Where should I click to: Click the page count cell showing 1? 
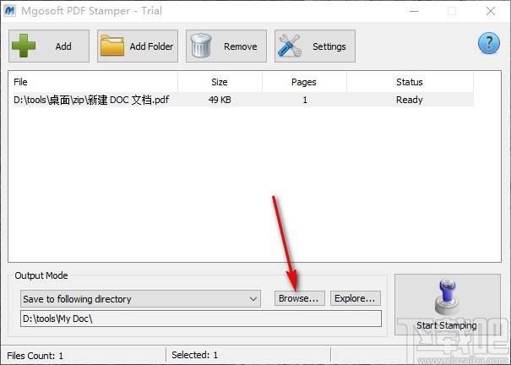coord(305,100)
